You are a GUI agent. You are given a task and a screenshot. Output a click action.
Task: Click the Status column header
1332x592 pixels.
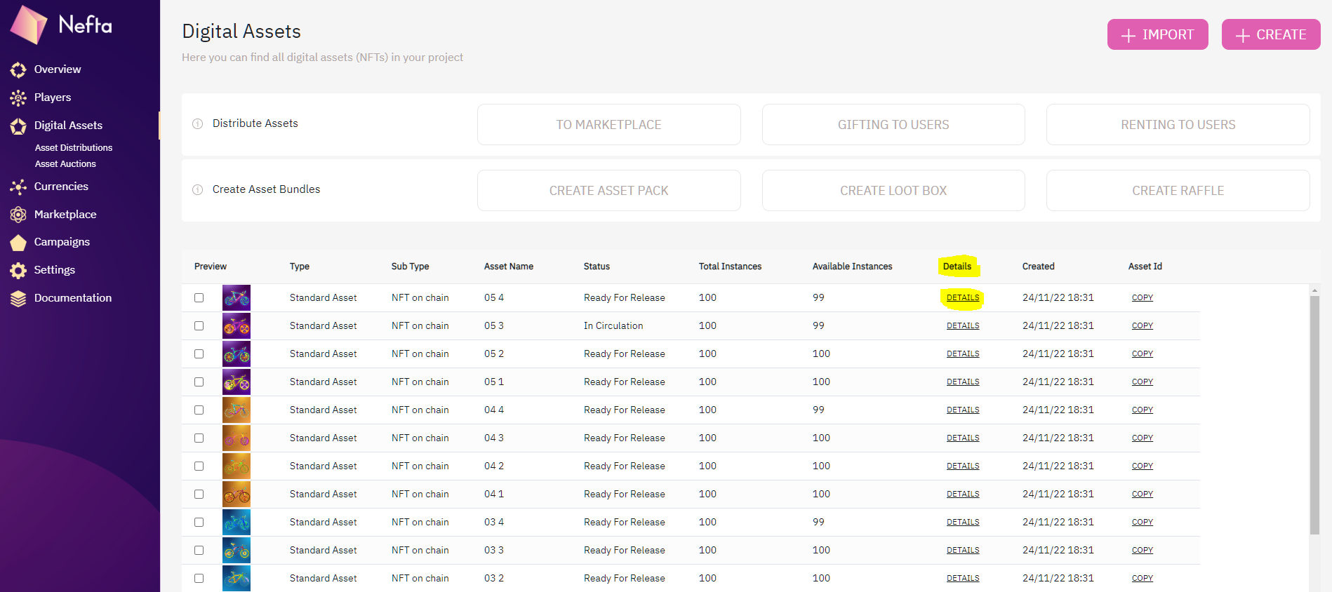coord(597,267)
